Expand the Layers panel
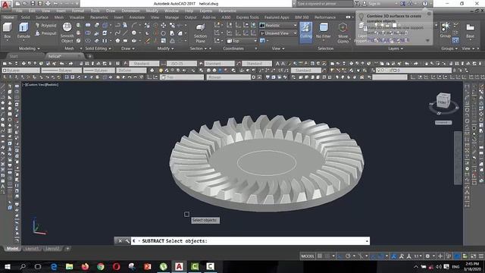Image resolution: width=485 pixels, height=273 pixels. tap(396, 49)
